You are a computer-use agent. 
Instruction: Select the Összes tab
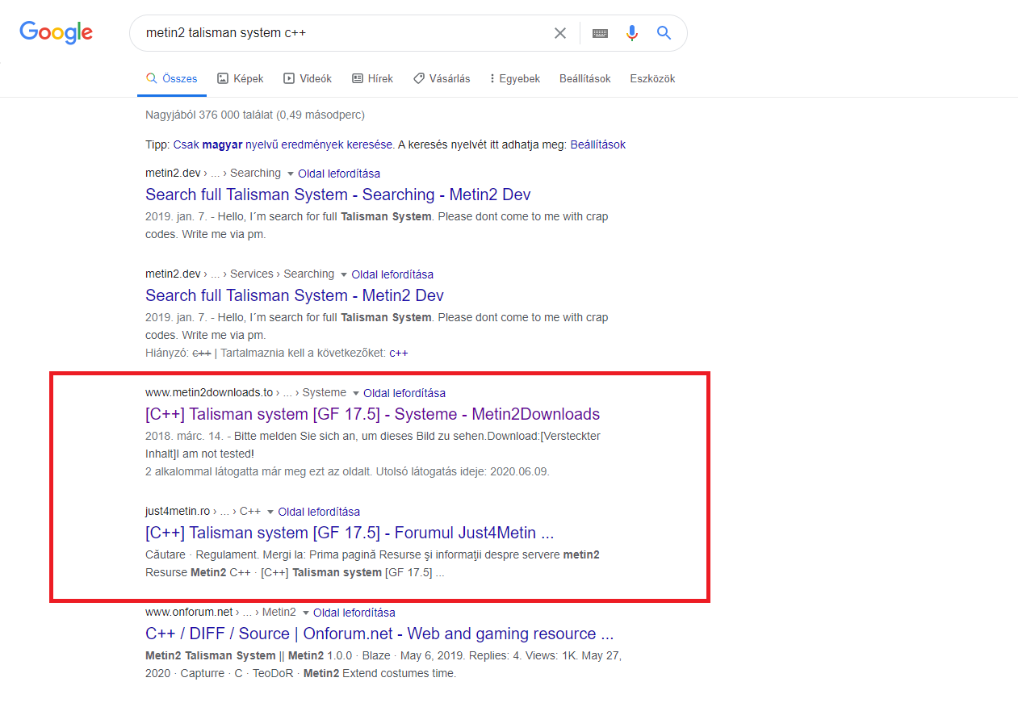[171, 79]
